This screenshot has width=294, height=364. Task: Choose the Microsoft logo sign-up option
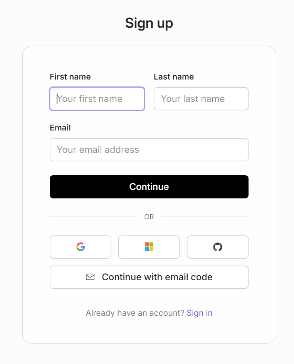pyautogui.click(x=149, y=247)
